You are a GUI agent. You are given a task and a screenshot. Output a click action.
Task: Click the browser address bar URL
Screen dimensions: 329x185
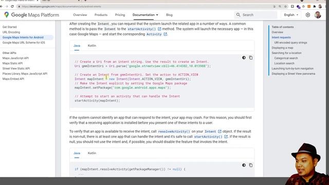[x=62, y=7]
